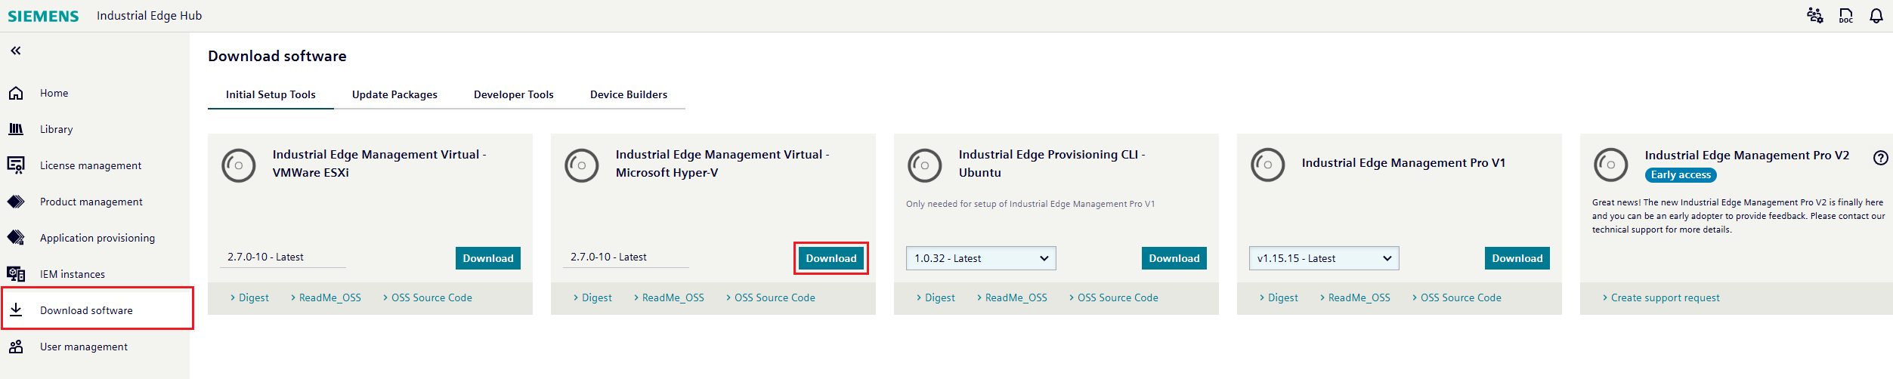Screen dimensions: 1893x379
Task: Switch to the Update Packages tab
Action: [x=394, y=94]
